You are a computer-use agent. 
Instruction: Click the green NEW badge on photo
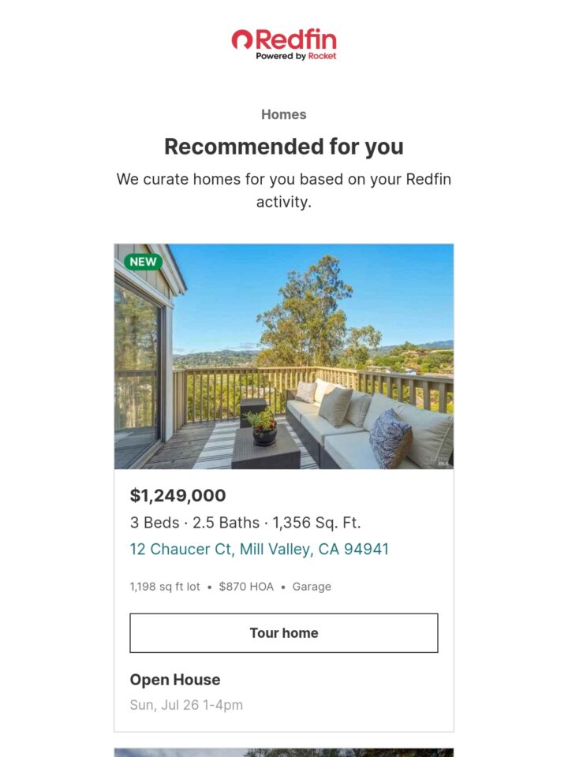143,262
